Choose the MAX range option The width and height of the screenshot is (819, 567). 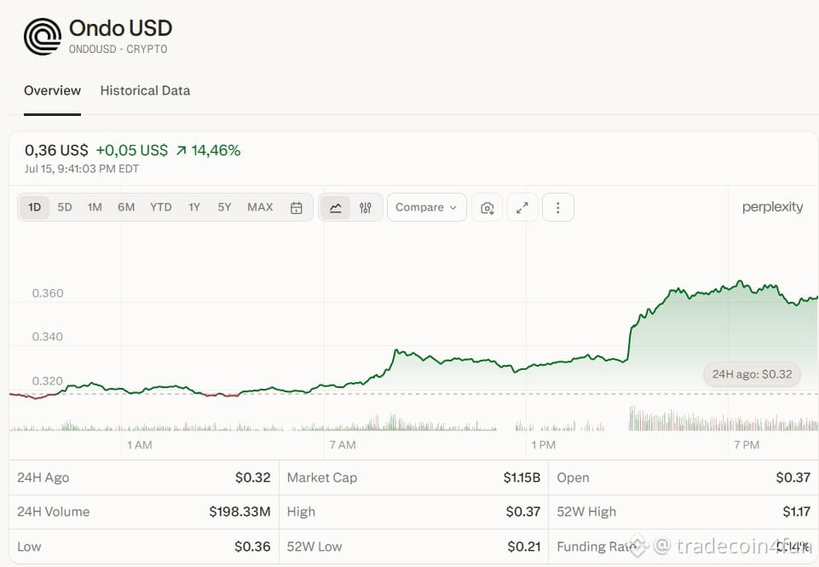click(260, 207)
